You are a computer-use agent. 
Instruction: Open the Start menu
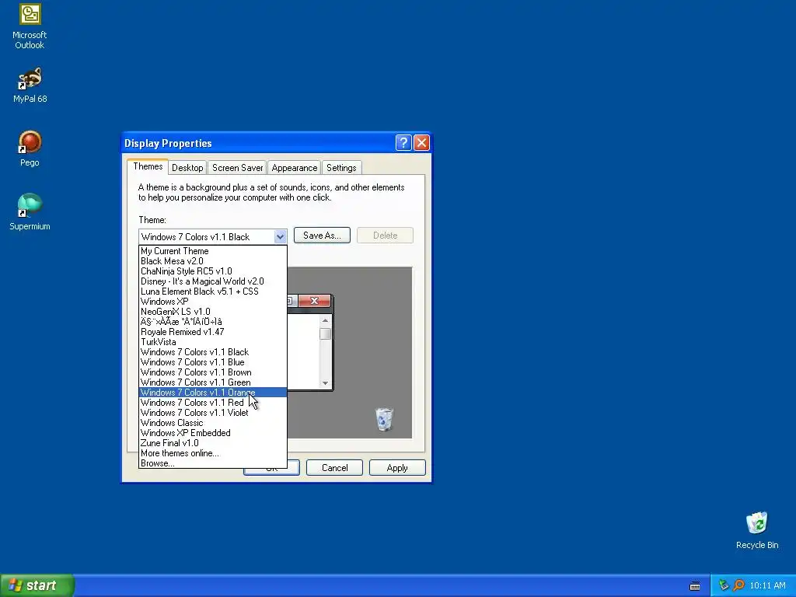coord(37,585)
